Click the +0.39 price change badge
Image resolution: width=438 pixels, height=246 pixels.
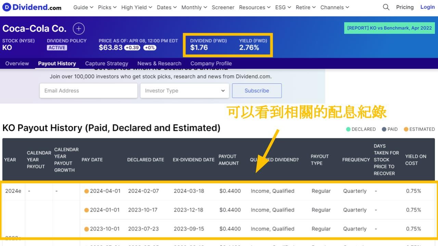point(132,48)
